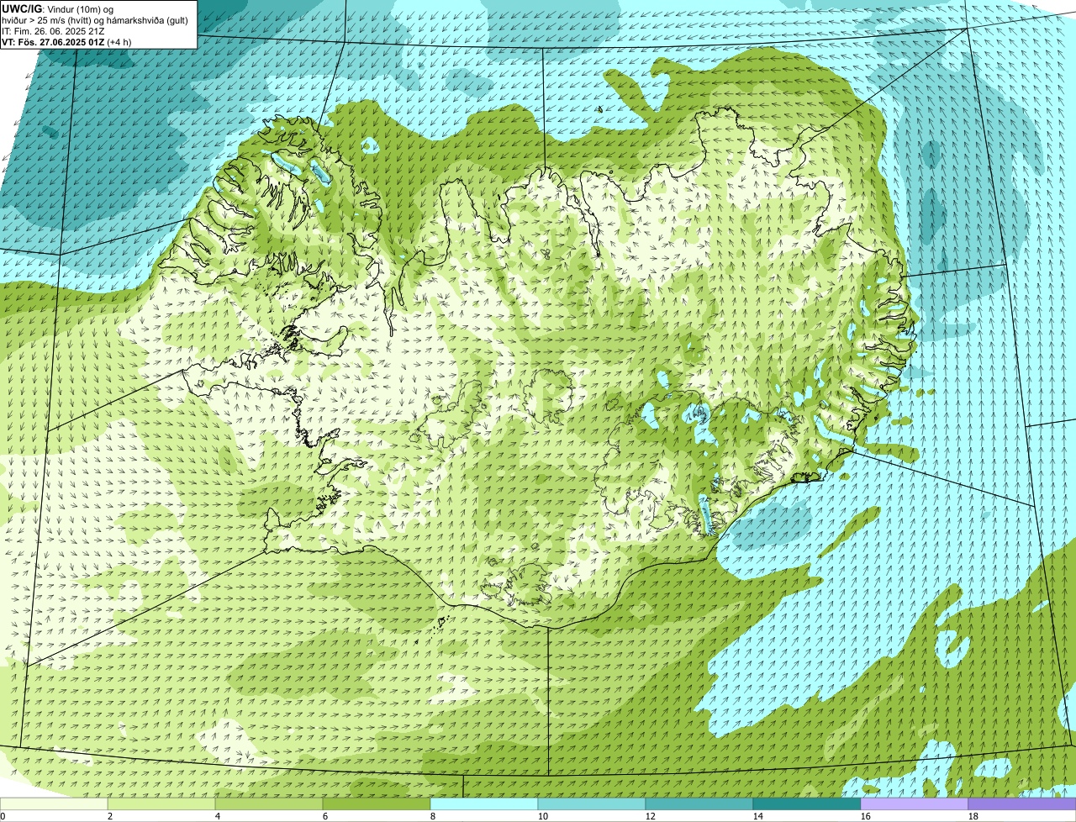Pick the pale yellow 0–2 legend swatch
Image resolution: width=1076 pixels, height=822 pixels.
tap(54, 804)
